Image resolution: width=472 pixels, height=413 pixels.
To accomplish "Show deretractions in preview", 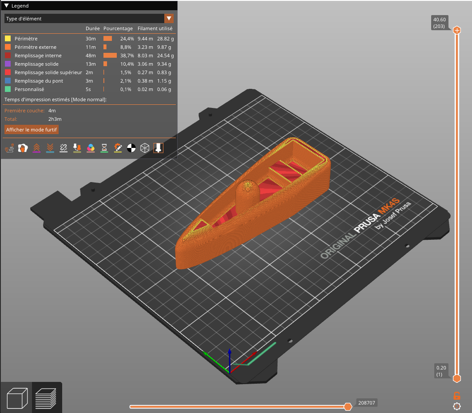I will [x=50, y=148].
